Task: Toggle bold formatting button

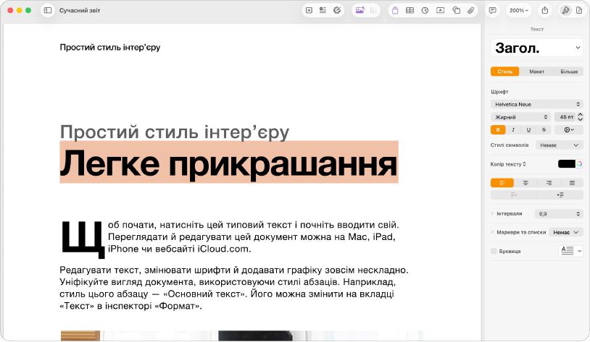Action: (x=498, y=129)
